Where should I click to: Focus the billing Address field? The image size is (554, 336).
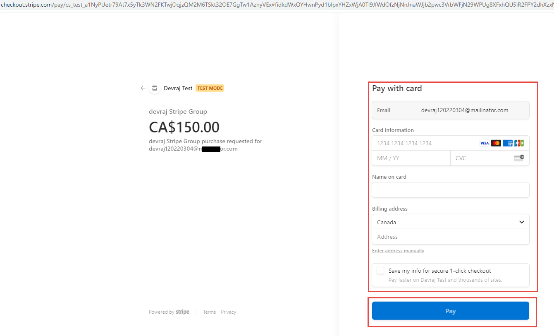click(x=451, y=237)
